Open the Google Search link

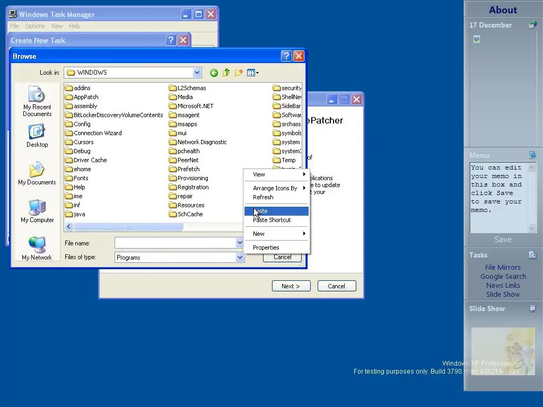click(503, 276)
